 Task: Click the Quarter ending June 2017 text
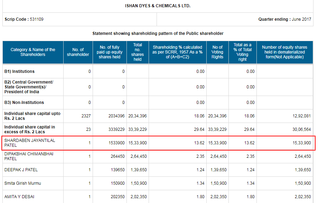tap(285, 19)
